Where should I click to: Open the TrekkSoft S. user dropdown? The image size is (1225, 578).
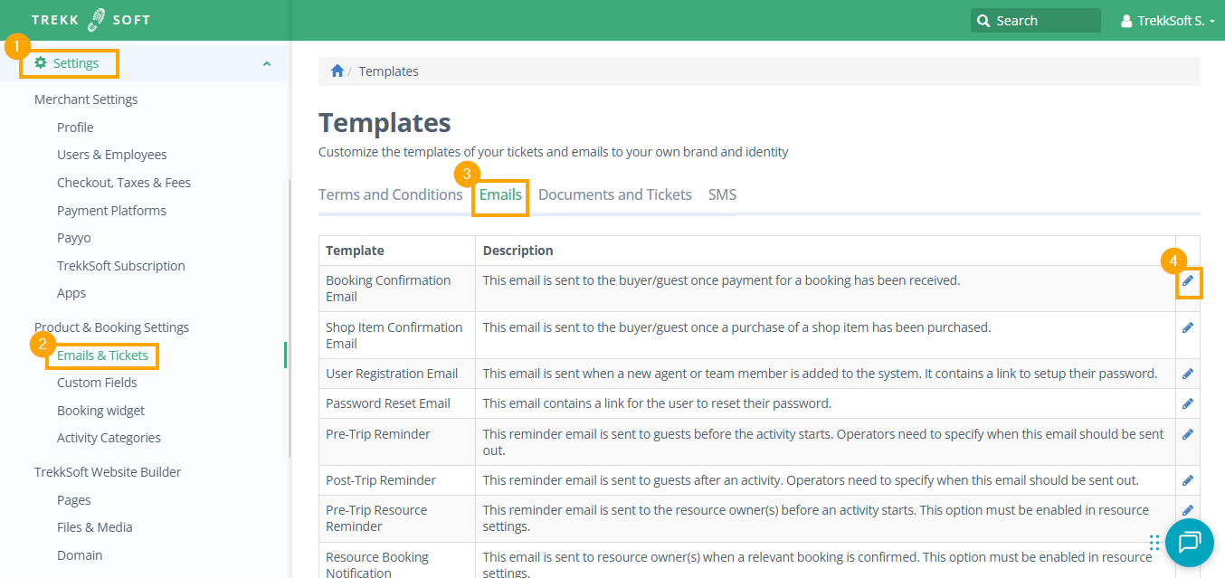pos(1167,21)
